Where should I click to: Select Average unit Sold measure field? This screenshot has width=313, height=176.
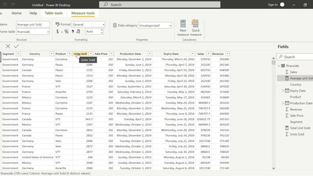click(299, 78)
